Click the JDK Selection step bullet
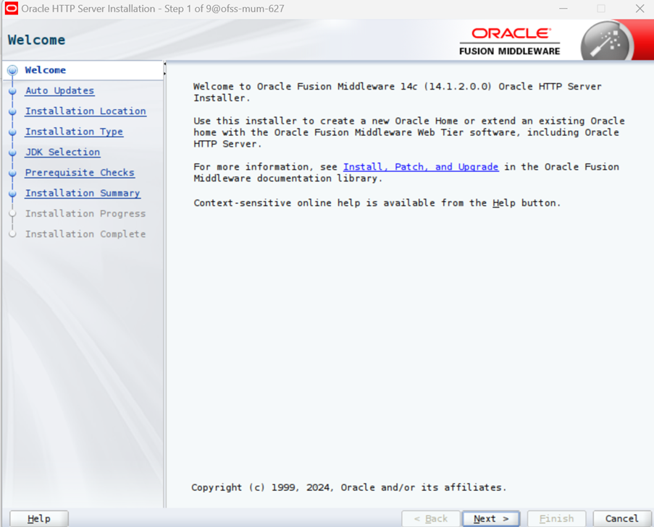Screen dimensions: 654x527 pyautogui.click(x=12, y=153)
